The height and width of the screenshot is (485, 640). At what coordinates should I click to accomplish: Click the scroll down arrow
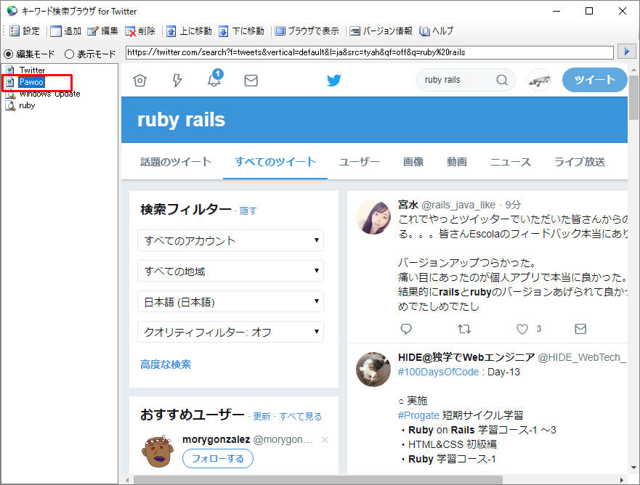(x=633, y=468)
